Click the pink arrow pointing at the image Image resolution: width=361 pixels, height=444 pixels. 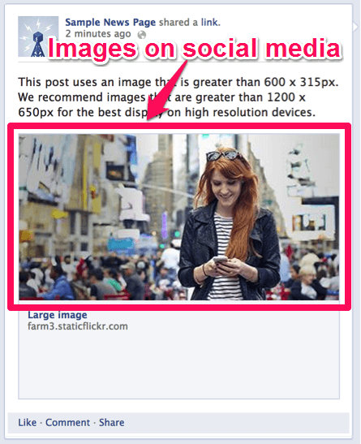(x=166, y=90)
